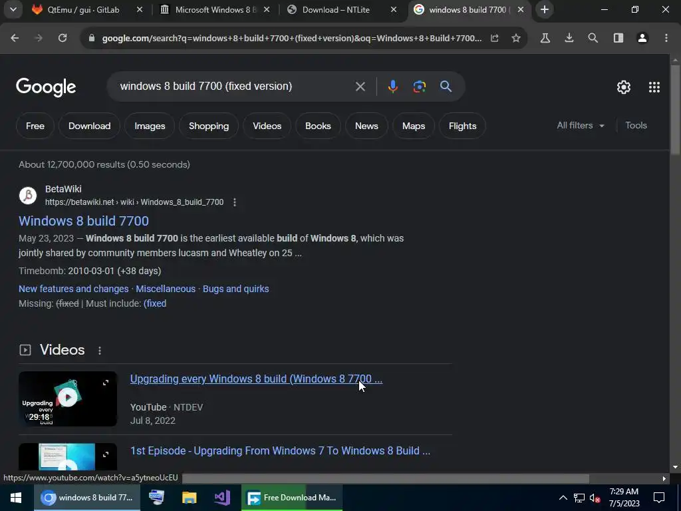
Task: Click the BetaWiki site favicon
Action: click(28, 196)
